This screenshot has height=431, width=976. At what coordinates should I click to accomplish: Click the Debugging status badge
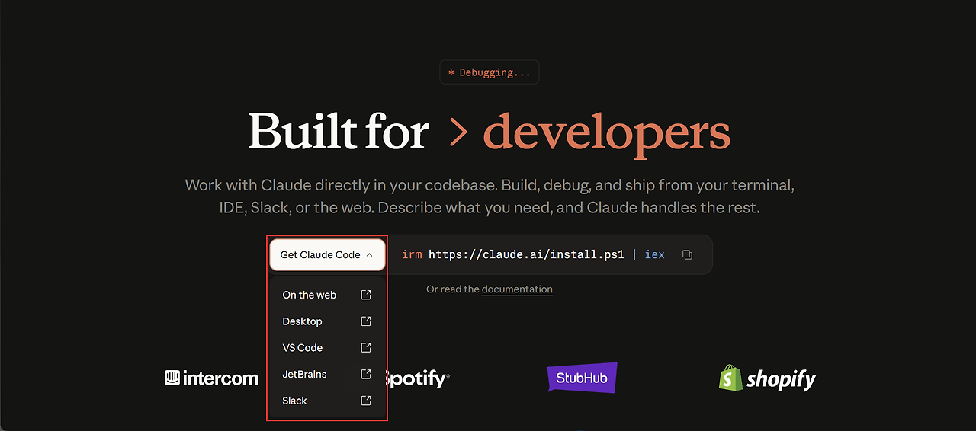point(490,72)
